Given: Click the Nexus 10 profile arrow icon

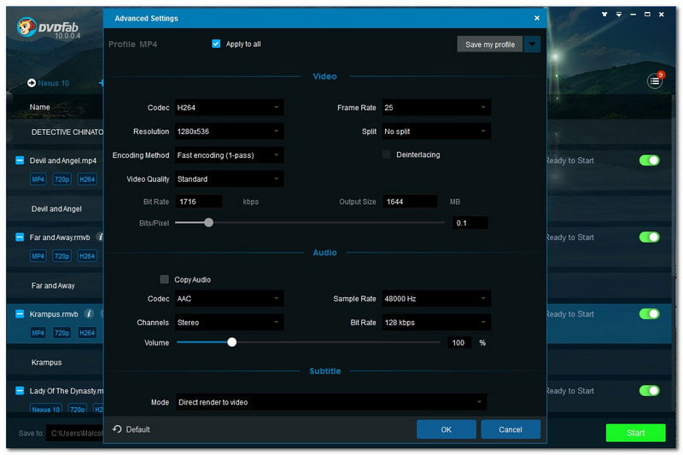Looking at the screenshot, I should pyautogui.click(x=32, y=84).
